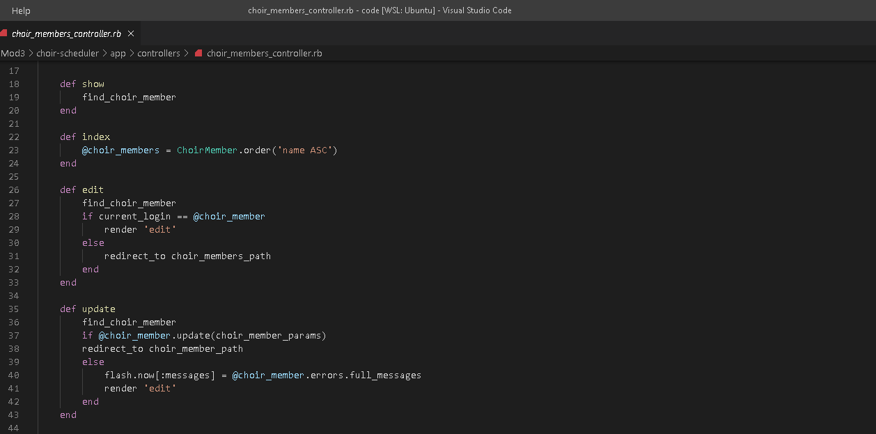The image size is (876, 434).
Task: Open the Mod3 breadcrumb dropdown
Action: pos(13,53)
